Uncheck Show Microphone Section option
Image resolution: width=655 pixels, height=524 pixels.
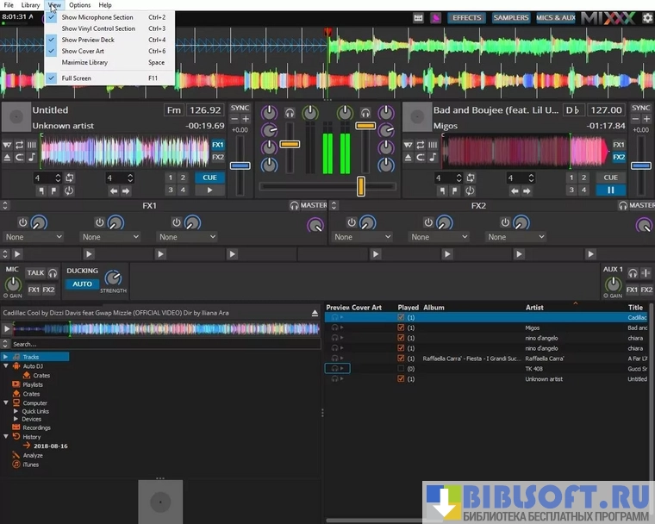pos(97,17)
